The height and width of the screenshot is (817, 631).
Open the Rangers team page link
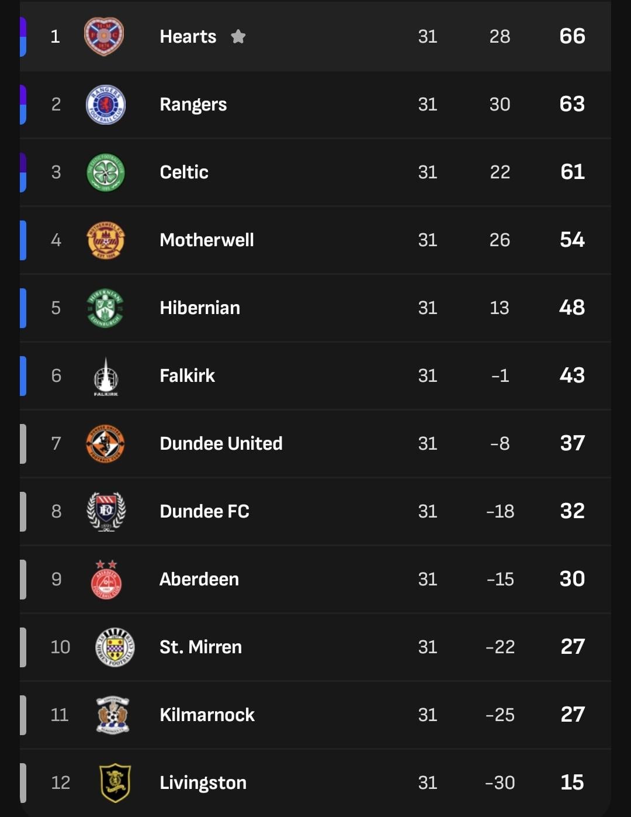pos(193,105)
